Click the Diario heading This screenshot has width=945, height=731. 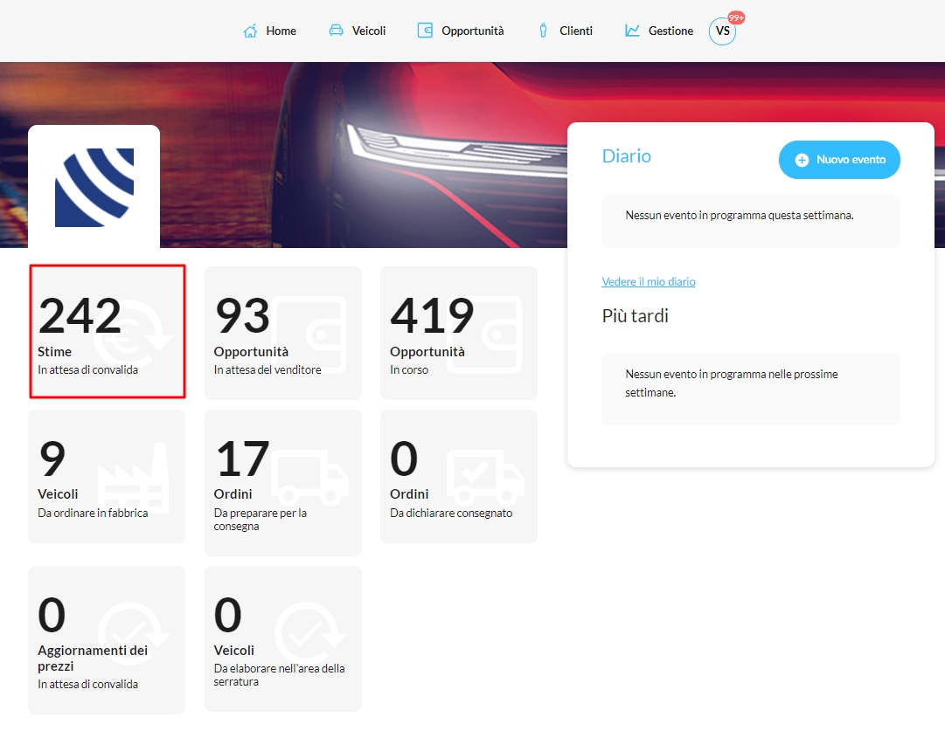click(627, 156)
